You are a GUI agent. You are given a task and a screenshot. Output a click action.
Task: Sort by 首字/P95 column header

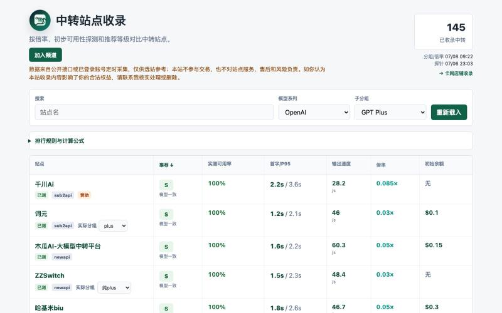pos(280,164)
